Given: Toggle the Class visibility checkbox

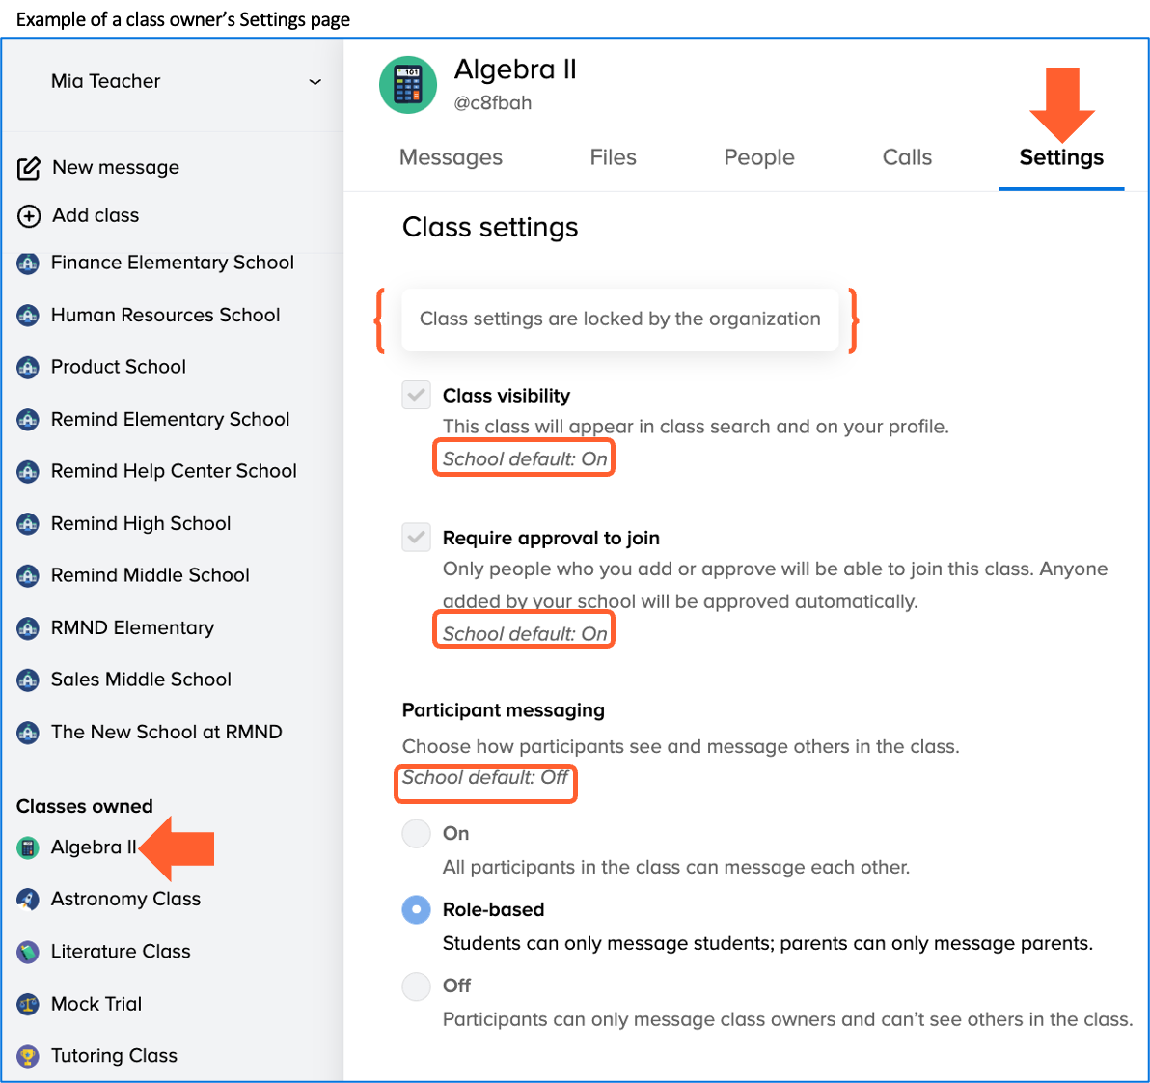Looking at the screenshot, I should (416, 395).
